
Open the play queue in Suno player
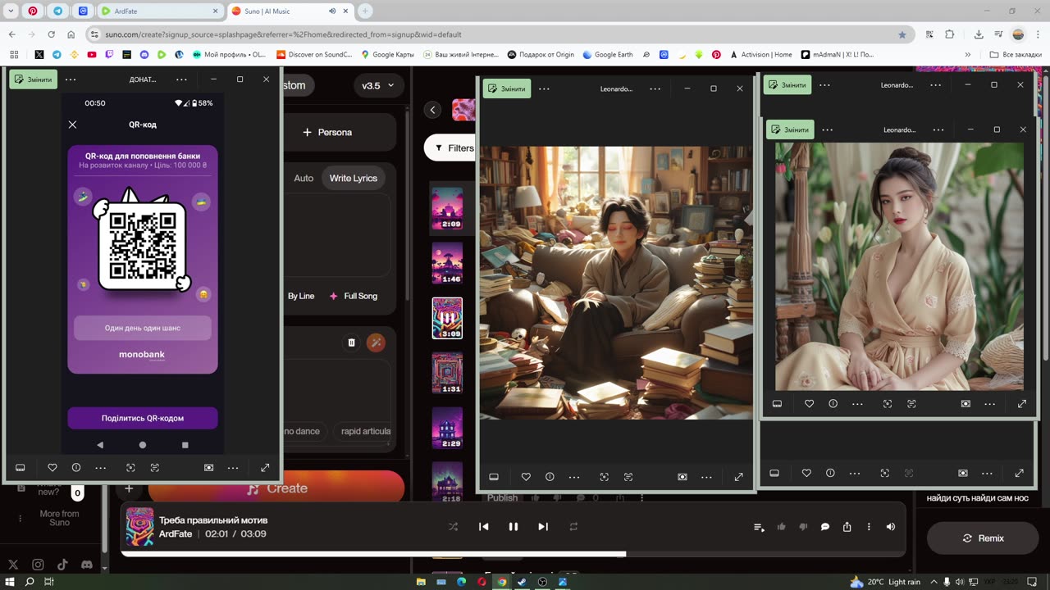click(759, 527)
